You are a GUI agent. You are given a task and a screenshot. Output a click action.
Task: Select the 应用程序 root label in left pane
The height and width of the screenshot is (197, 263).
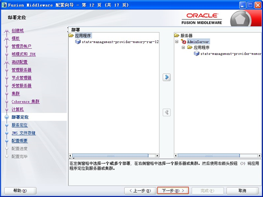[x=83, y=36]
